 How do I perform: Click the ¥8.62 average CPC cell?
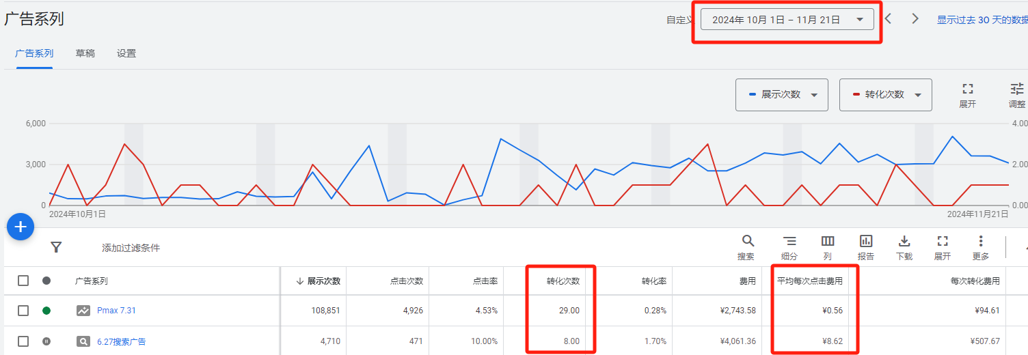tap(833, 341)
